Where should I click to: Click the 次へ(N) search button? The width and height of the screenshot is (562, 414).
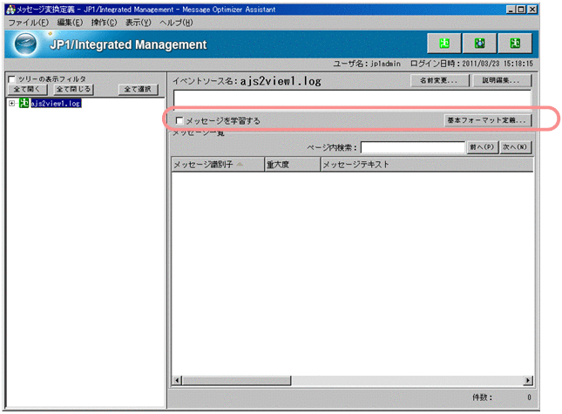point(515,147)
